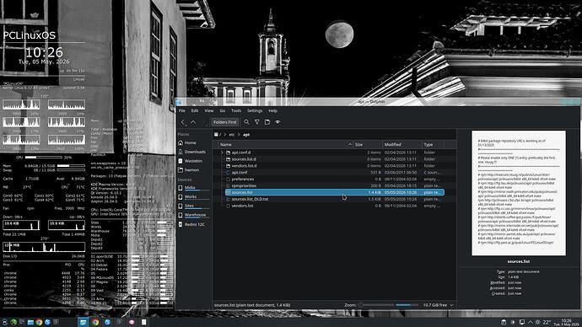
Task: Open the search magnifier in Dolphin toolbar
Action: (246, 122)
